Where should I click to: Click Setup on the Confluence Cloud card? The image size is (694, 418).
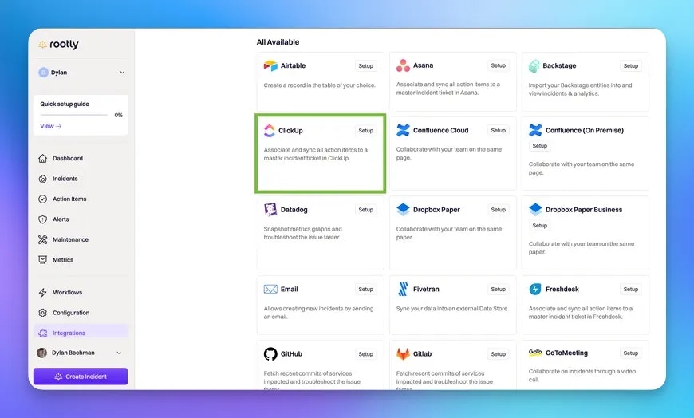tap(498, 130)
